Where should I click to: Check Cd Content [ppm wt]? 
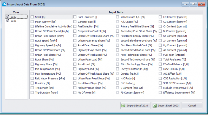[x=160, y=17]
